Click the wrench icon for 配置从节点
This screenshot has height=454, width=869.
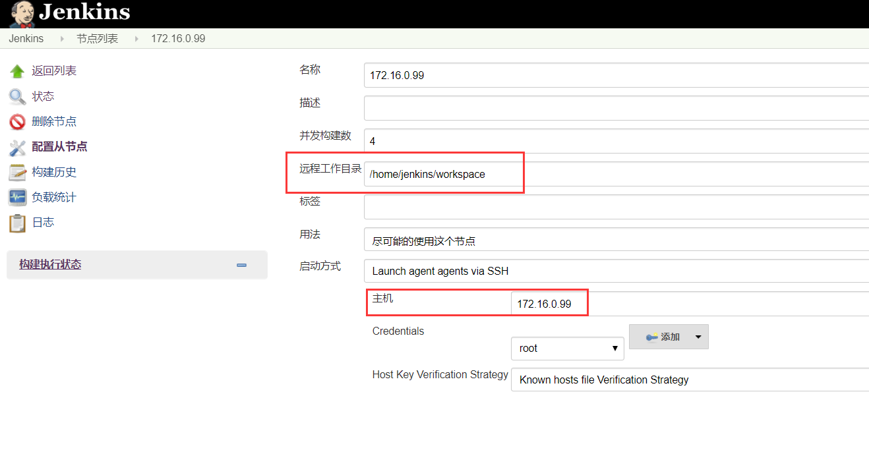17,147
